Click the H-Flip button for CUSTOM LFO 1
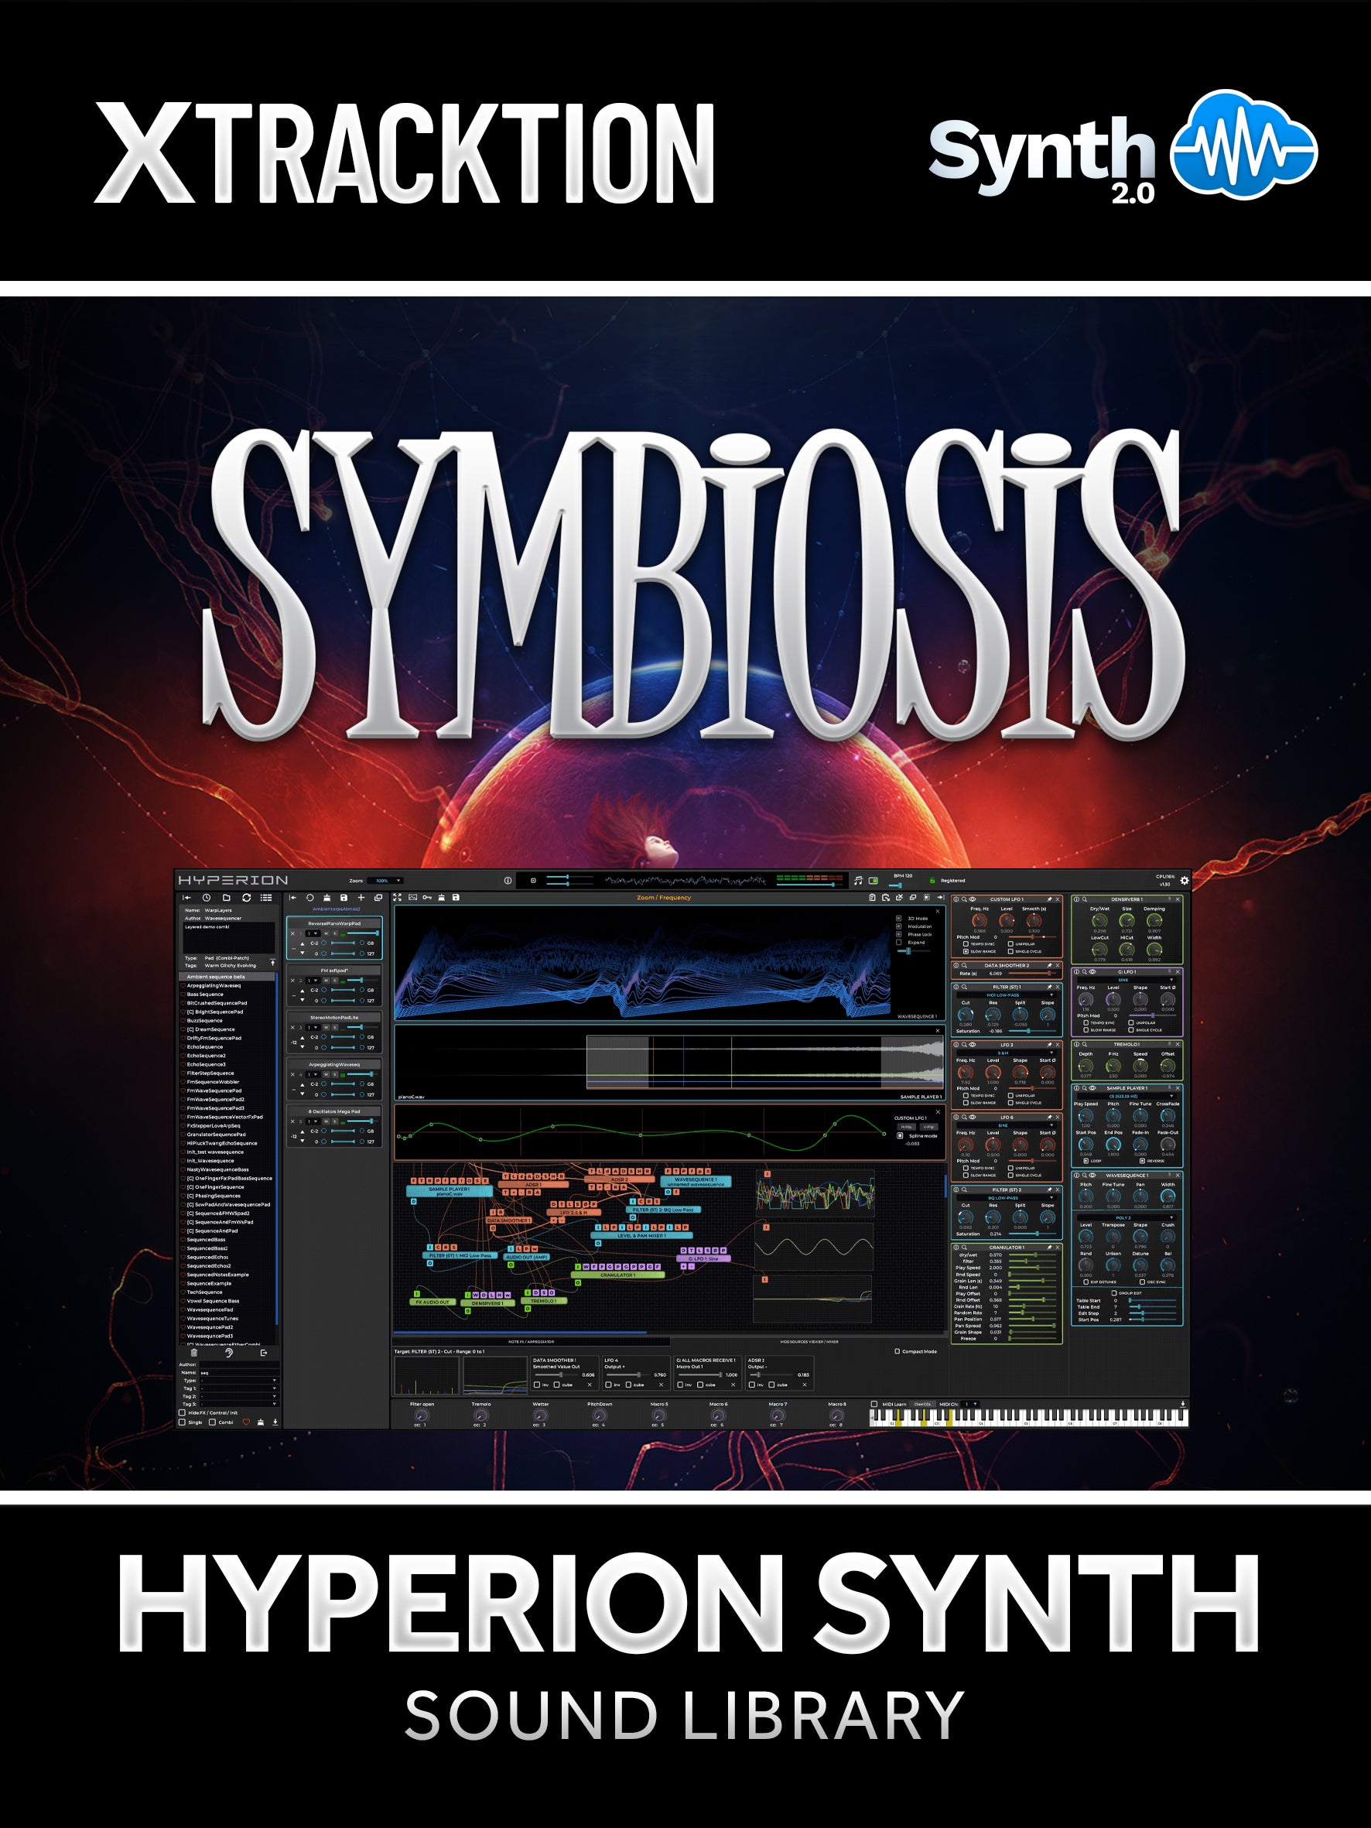Image resolution: width=1371 pixels, height=1828 pixels. point(908,1127)
